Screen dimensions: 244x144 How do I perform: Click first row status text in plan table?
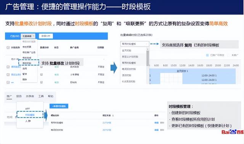(x=56, y=67)
